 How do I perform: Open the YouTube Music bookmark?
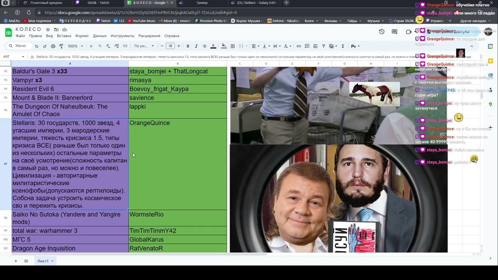click(x=141, y=21)
